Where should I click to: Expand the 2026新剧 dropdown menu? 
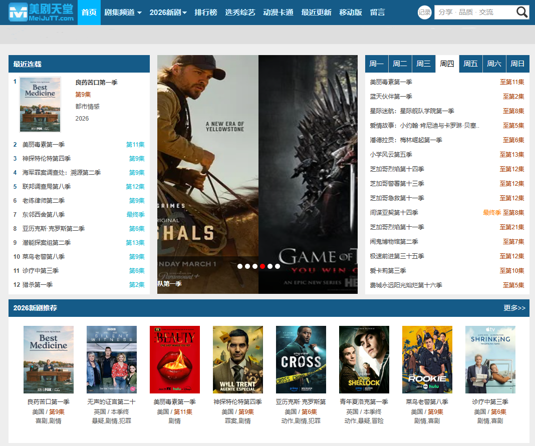point(168,13)
